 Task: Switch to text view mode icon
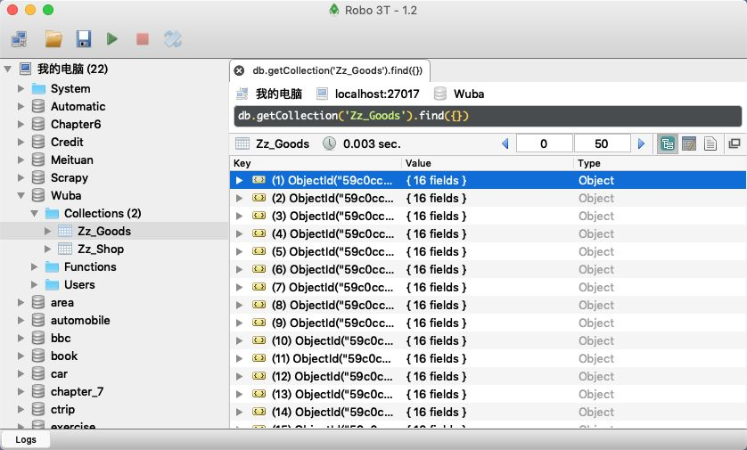(710, 143)
